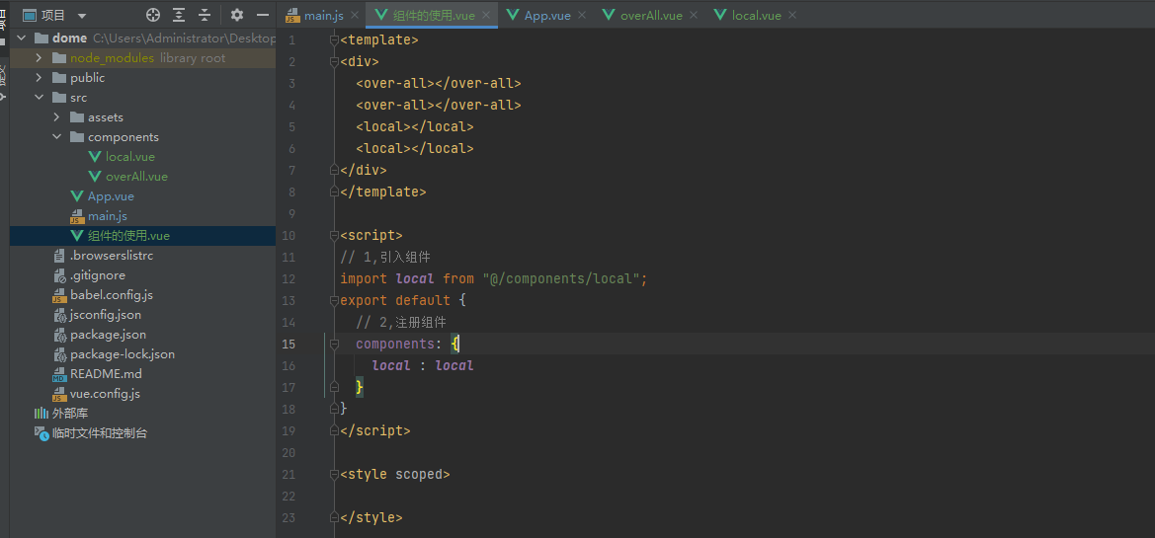Select package-lock.json file

[x=123, y=354]
